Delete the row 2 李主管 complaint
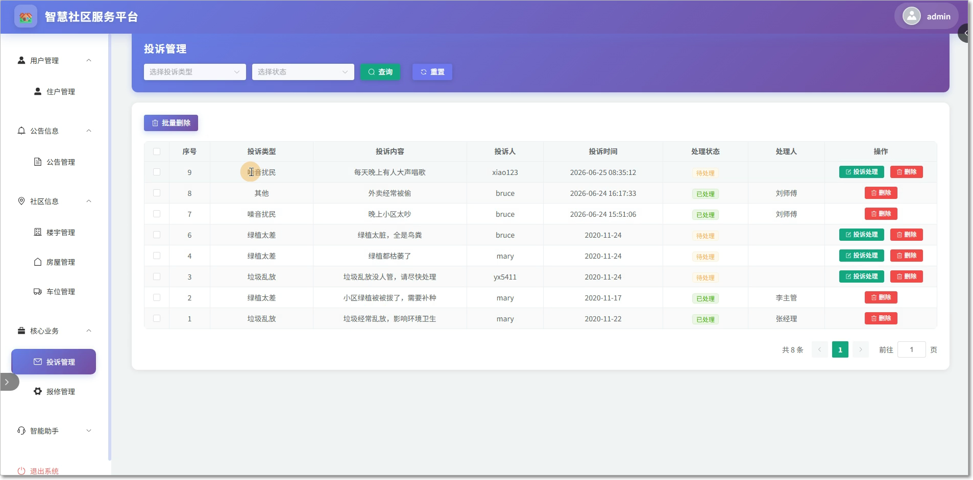The width and height of the screenshot is (973, 480). pos(881,297)
